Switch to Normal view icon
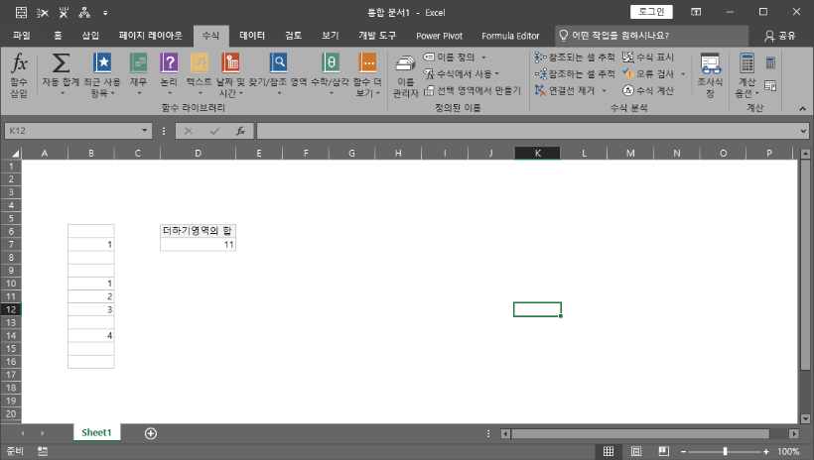The height and width of the screenshot is (460, 814). tap(608, 451)
